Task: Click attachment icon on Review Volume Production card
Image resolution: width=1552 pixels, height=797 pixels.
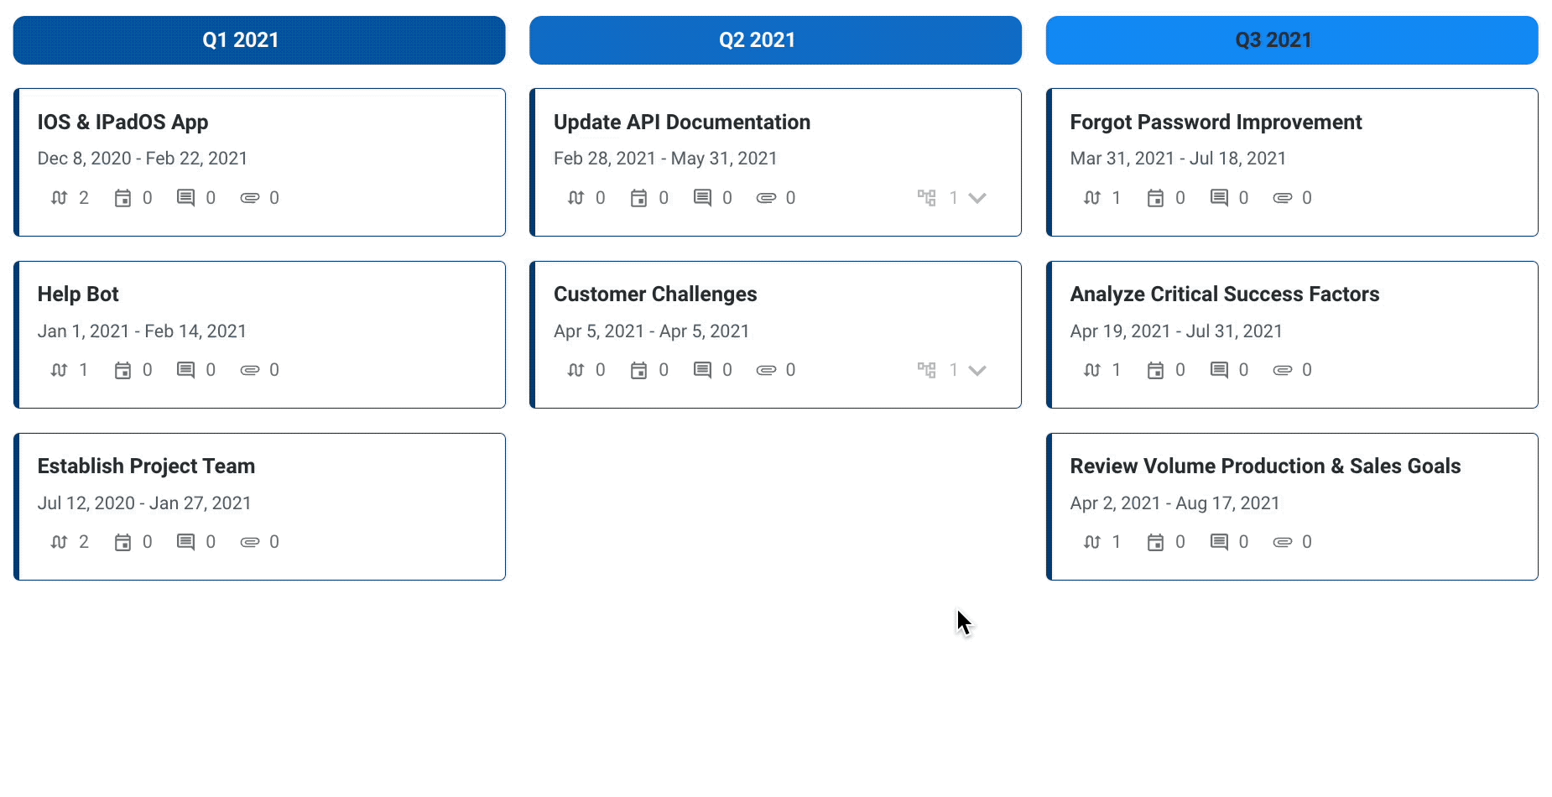Action: coord(1283,542)
